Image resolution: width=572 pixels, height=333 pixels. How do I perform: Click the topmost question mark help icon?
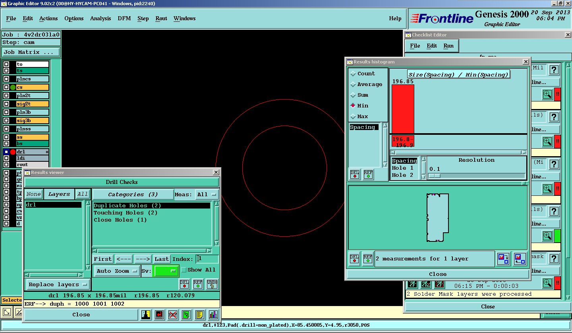[x=554, y=70]
